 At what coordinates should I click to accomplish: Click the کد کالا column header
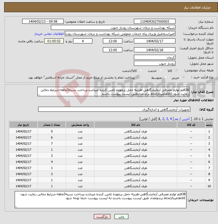pos(191,125)
